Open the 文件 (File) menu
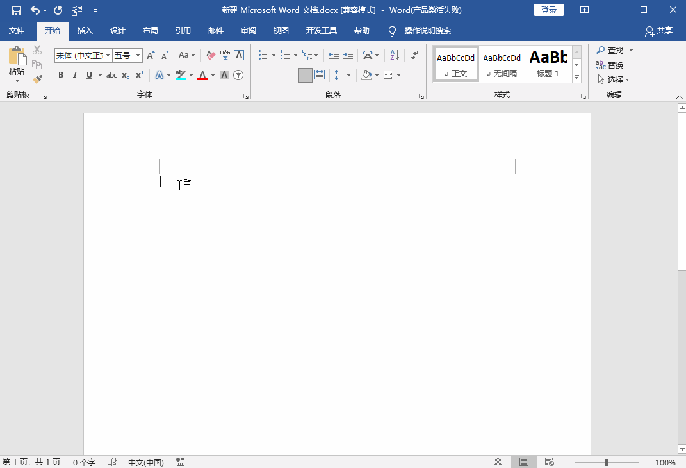This screenshot has height=468, width=686. 17,31
